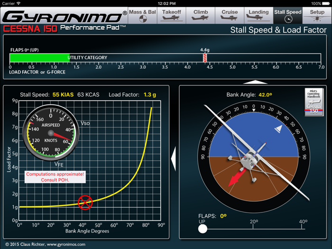Click the flaps slider handle at UP
Viewport: 332px width, 249px height.
tap(203, 229)
